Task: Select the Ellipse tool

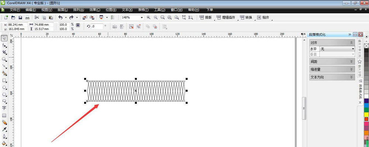Action: (4, 88)
